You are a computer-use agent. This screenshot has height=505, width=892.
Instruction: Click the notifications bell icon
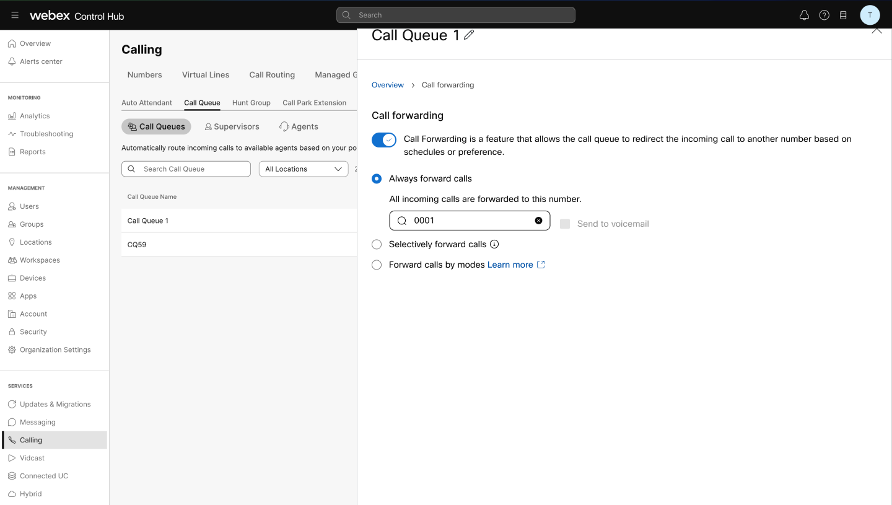coord(804,15)
